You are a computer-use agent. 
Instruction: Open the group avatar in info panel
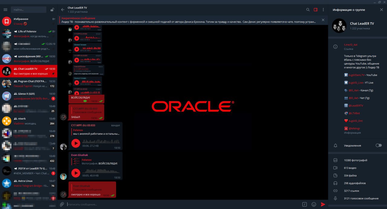point(339,26)
